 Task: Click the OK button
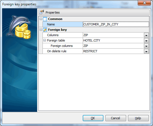[93, 118]
